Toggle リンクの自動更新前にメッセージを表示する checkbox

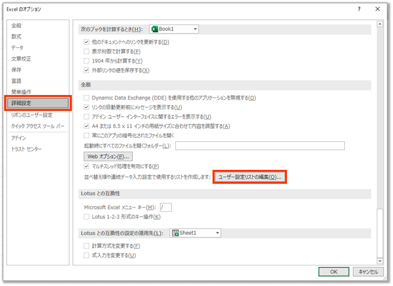click(x=86, y=107)
